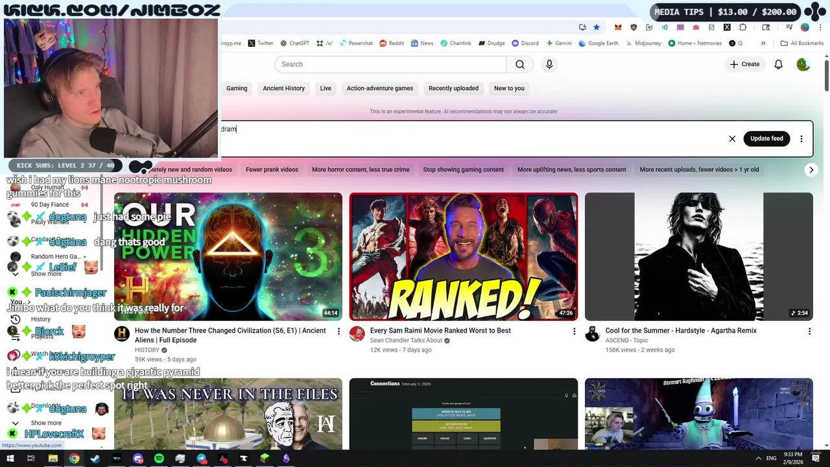Image resolution: width=830 pixels, height=467 pixels.
Task: Open Cool for the Summer thumbnail
Action: tap(698, 257)
